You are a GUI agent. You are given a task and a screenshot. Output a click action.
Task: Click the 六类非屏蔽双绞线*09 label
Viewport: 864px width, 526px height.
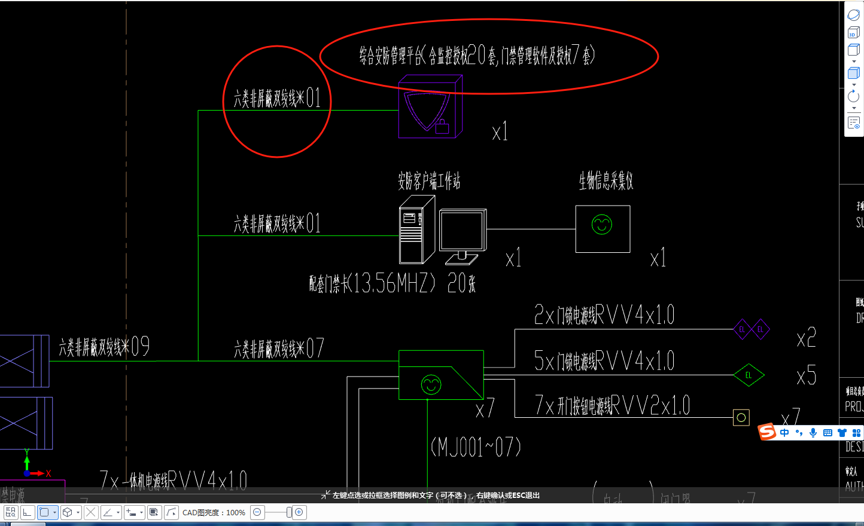[x=104, y=347]
